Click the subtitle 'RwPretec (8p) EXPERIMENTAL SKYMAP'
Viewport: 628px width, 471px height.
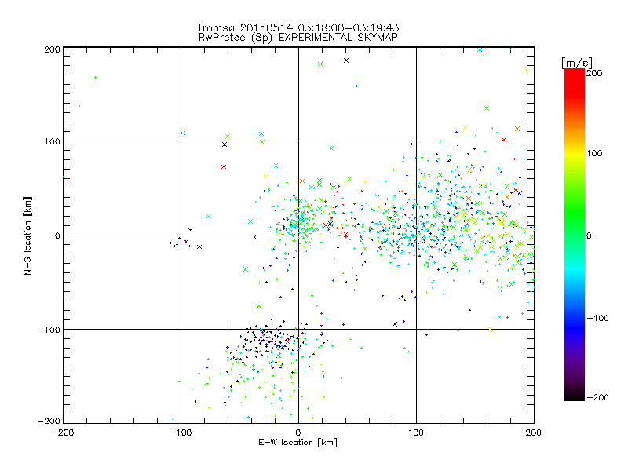[298, 38]
